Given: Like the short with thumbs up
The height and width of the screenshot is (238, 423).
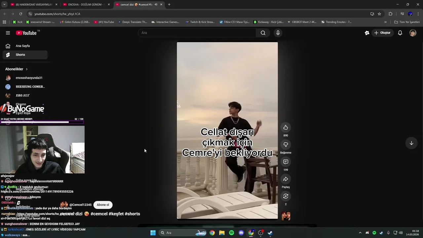Looking at the screenshot, I should point(286,128).
